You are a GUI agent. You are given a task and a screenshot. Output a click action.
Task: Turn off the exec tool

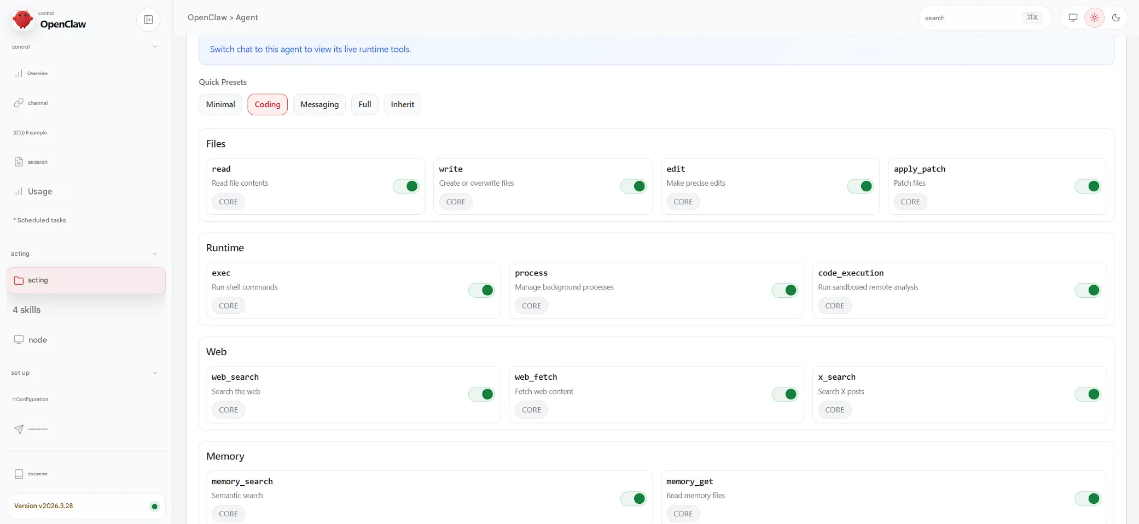(481, 290)
